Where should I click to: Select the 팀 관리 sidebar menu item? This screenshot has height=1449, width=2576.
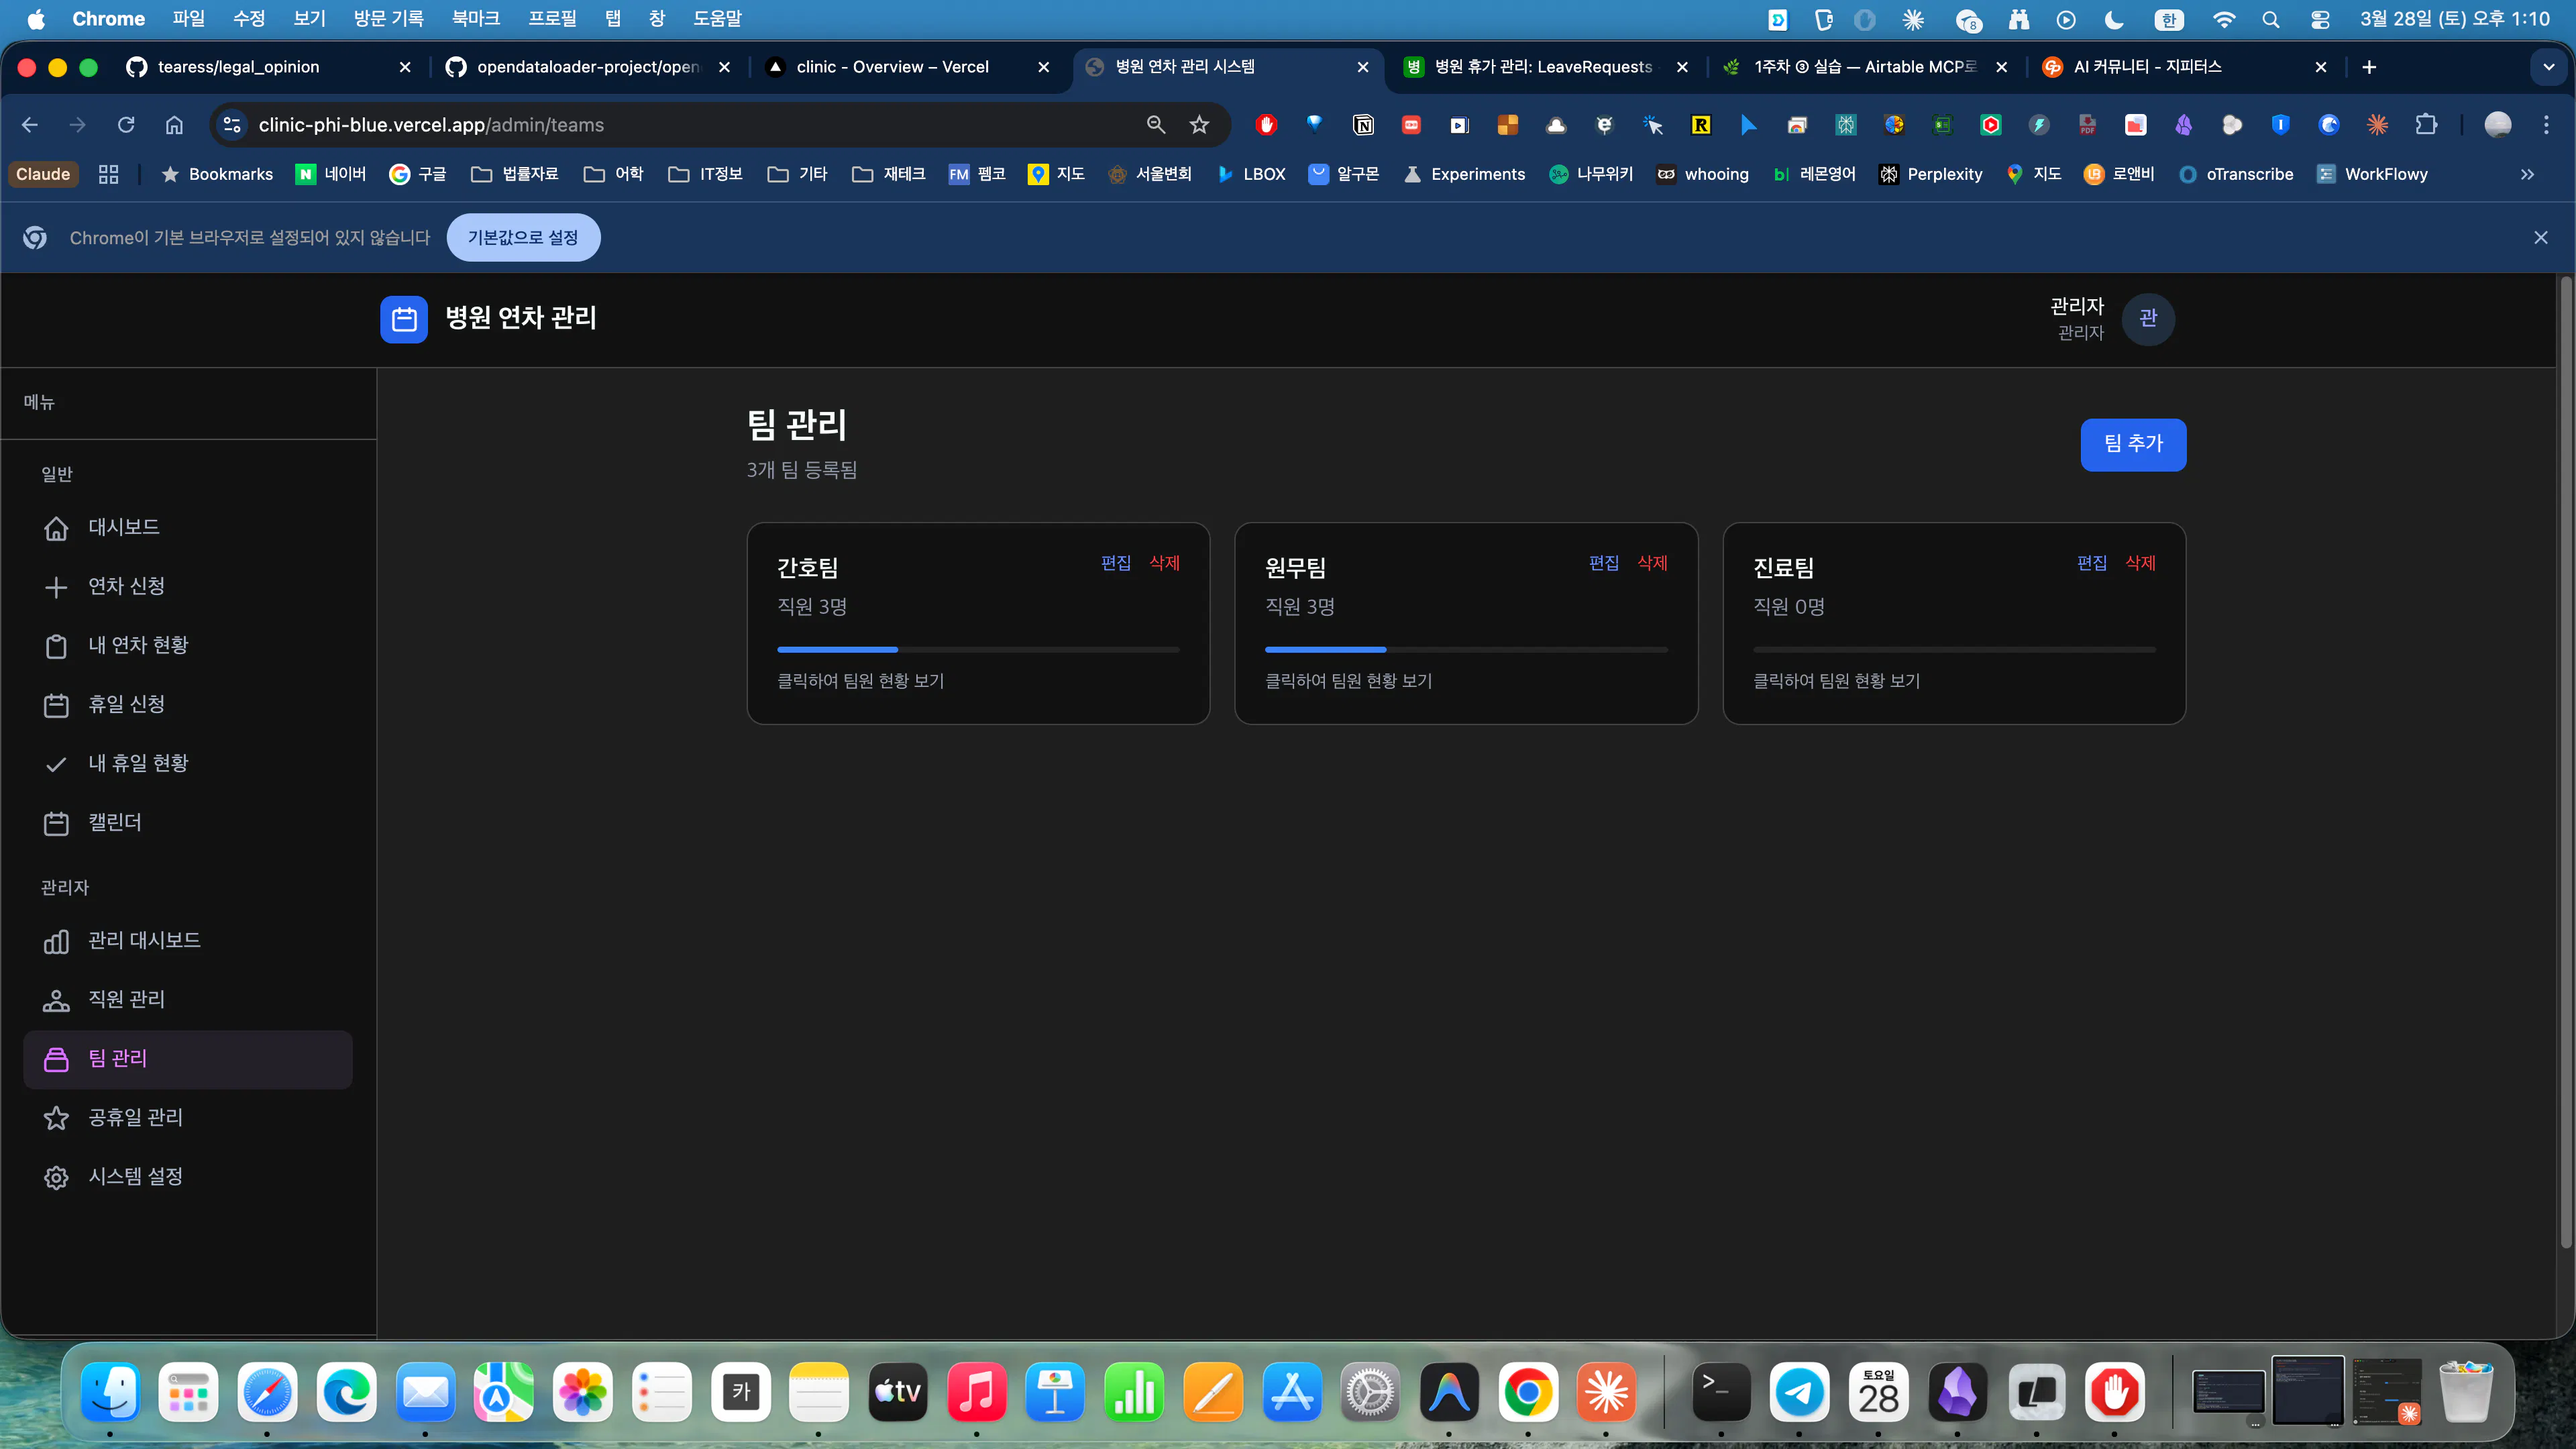coord(188,1059)
